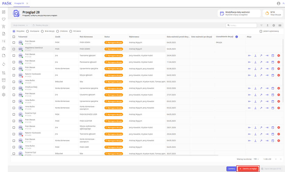Toggle the select-all checkbox in table header

[x=14, y=37]
